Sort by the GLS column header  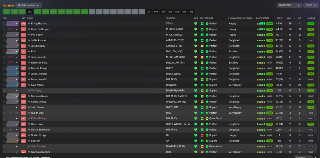[x=289, y=18]
